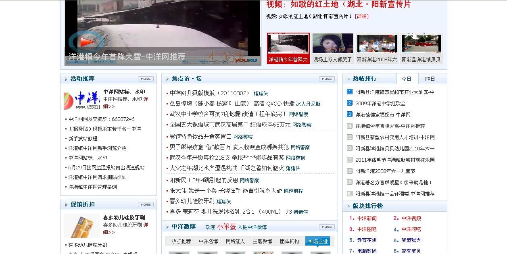507x254 pixels.
Task: Open post 大灾之年湖北水产遭遇挑战
Action: 227,168
